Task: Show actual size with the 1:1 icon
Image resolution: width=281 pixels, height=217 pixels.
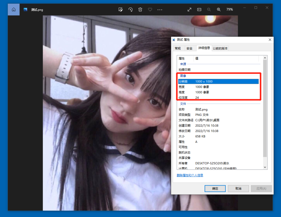Action: 199,10
